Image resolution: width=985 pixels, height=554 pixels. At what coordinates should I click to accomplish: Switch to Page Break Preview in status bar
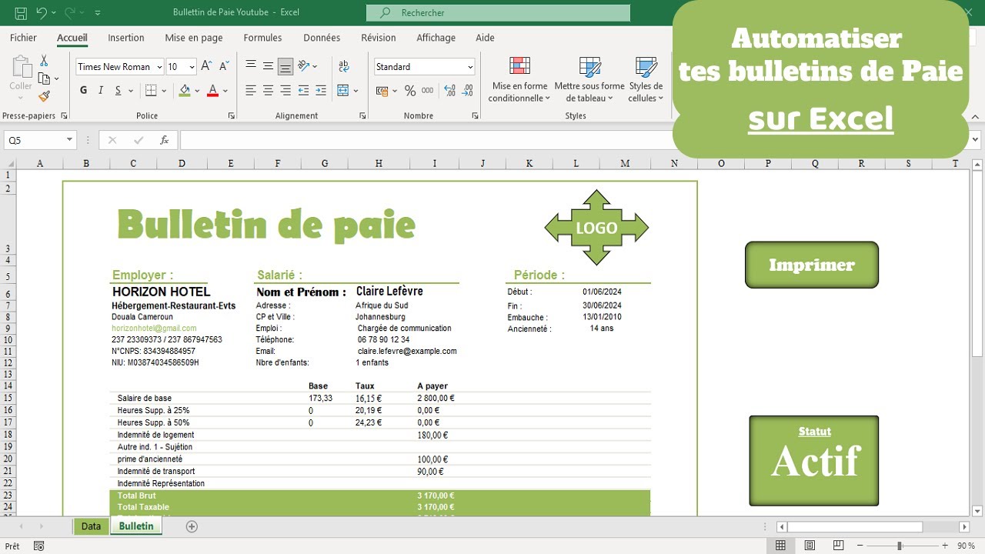pos(838,546)
